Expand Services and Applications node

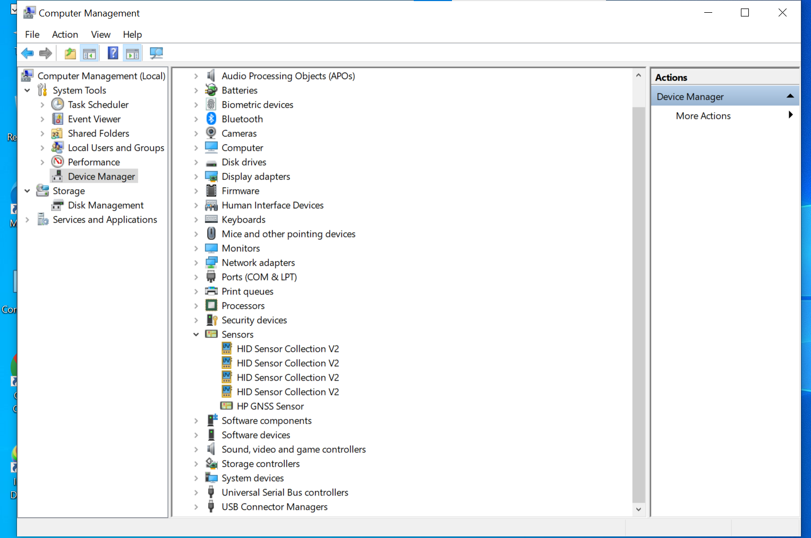pos(27,220)
